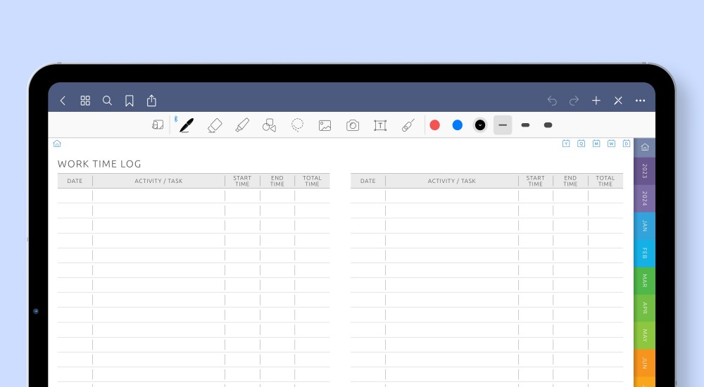Jump to monthly view M icon
This screenshot has width=704, height=387.
[596, 144]
